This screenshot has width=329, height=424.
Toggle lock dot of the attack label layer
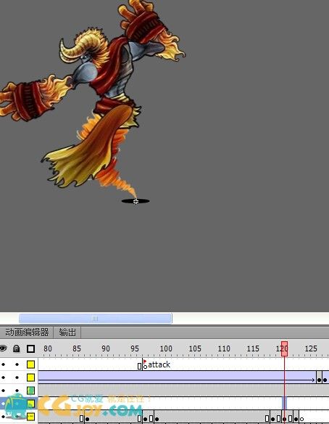(17, 364)
